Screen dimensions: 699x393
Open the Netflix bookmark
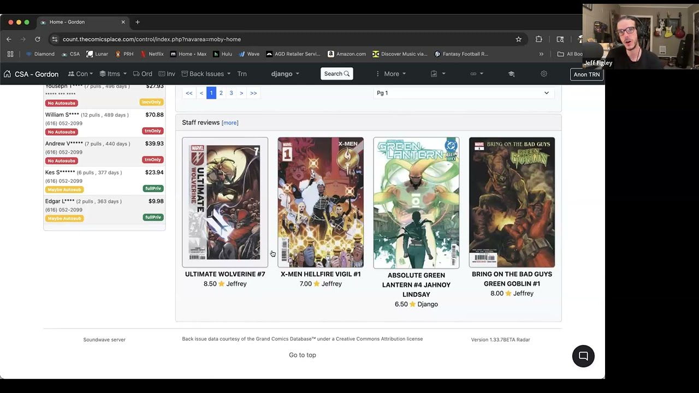tap(152, 54)
